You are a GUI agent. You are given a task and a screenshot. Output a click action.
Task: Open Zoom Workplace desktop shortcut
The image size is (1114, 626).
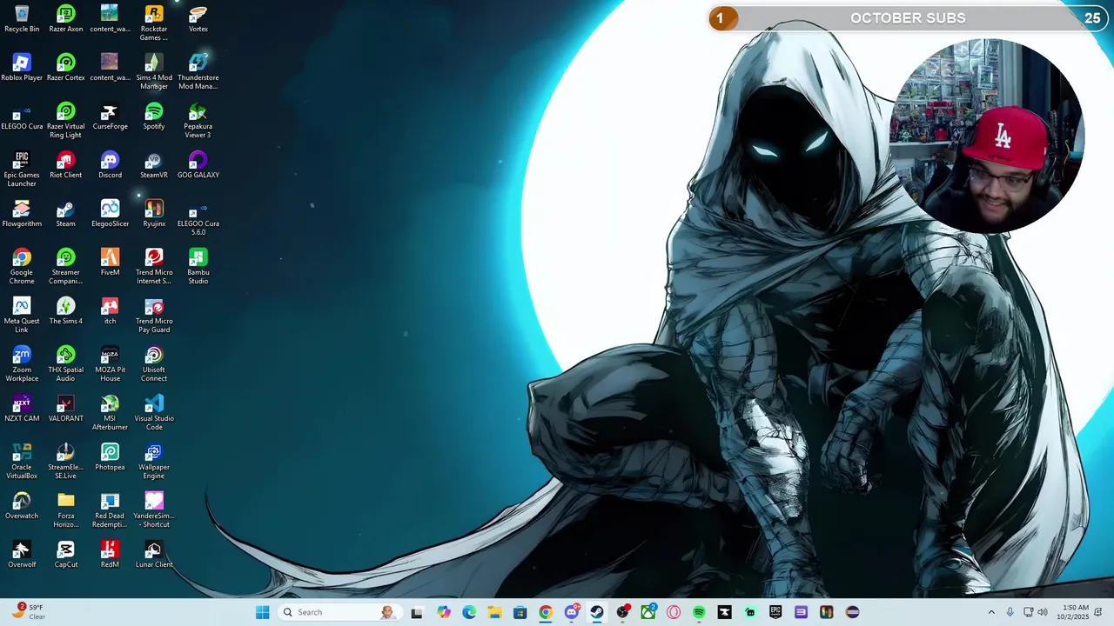(22, 363)
